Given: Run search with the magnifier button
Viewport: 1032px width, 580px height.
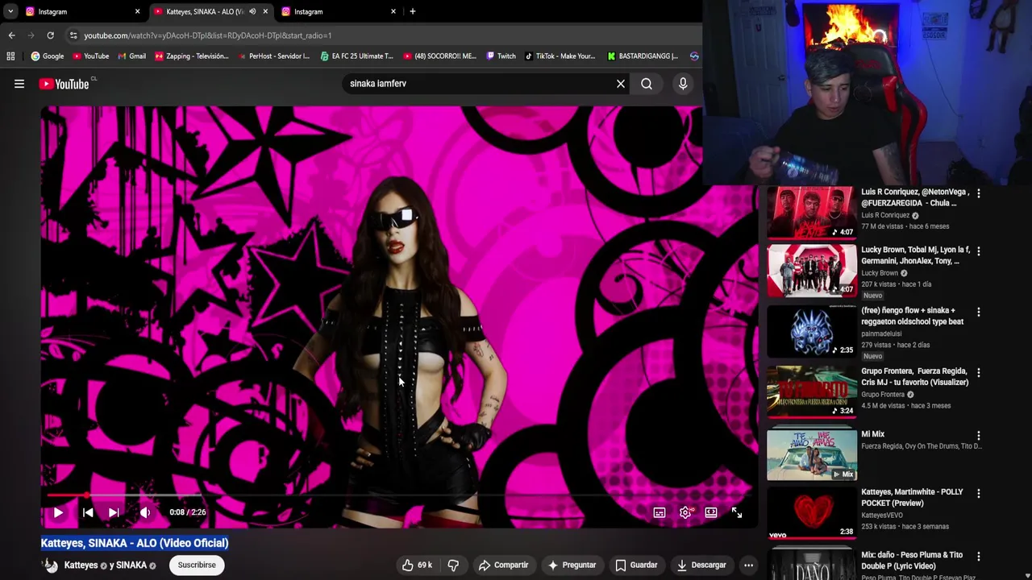Looking at the screenshot, I should coord(647,84).
